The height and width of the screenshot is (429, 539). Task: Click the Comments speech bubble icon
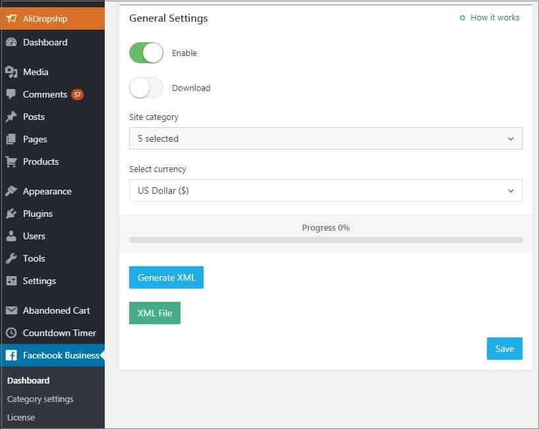(x=11, y=94)
